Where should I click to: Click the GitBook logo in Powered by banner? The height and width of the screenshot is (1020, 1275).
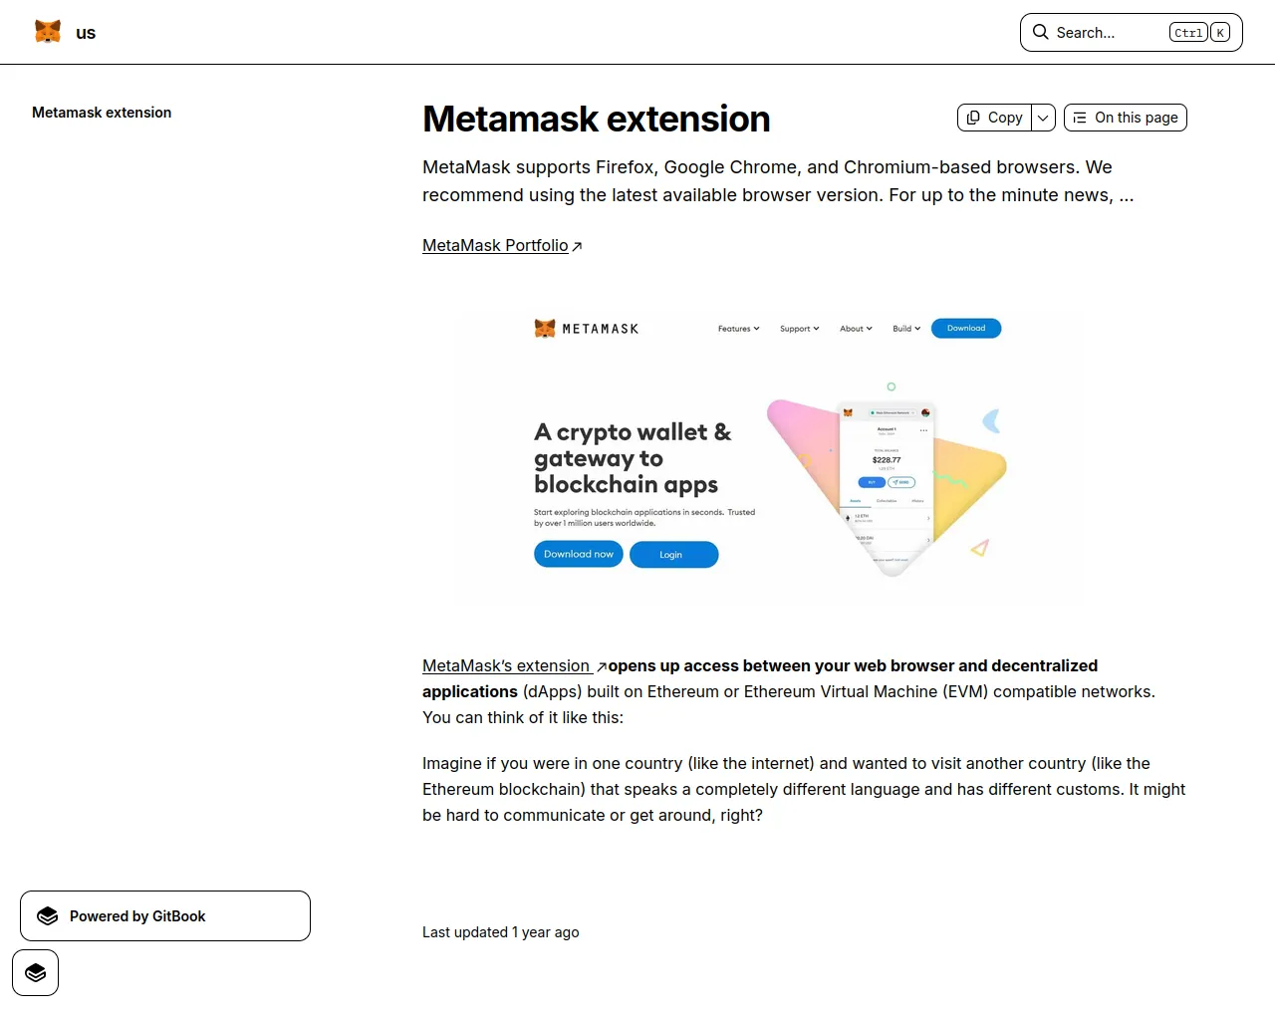pyautogui.click(x=47, y=916)
